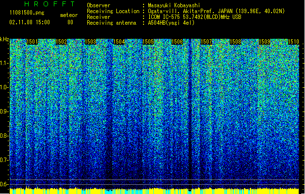Click the 1501 time marker label
This screenshot has width=305, height=194.
pyautogui.click(x=32, y=42)
